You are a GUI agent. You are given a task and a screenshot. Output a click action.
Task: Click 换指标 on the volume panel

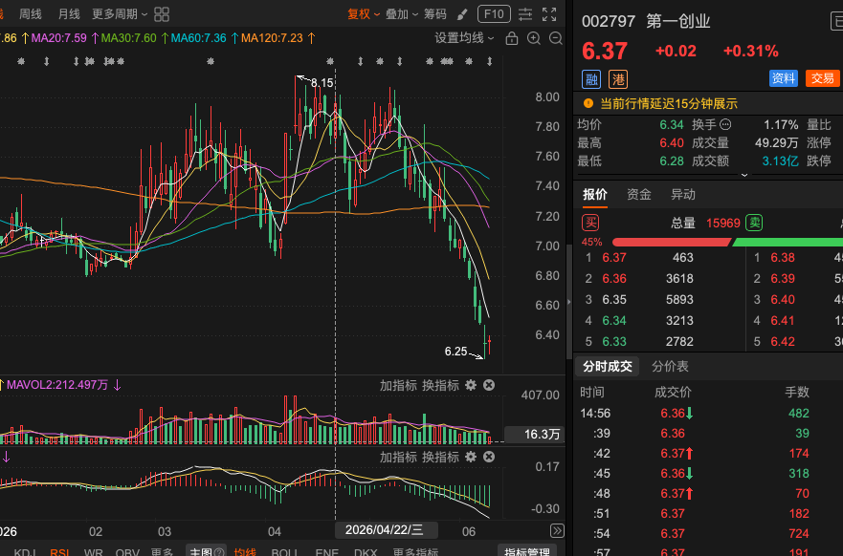coord(440,385)
